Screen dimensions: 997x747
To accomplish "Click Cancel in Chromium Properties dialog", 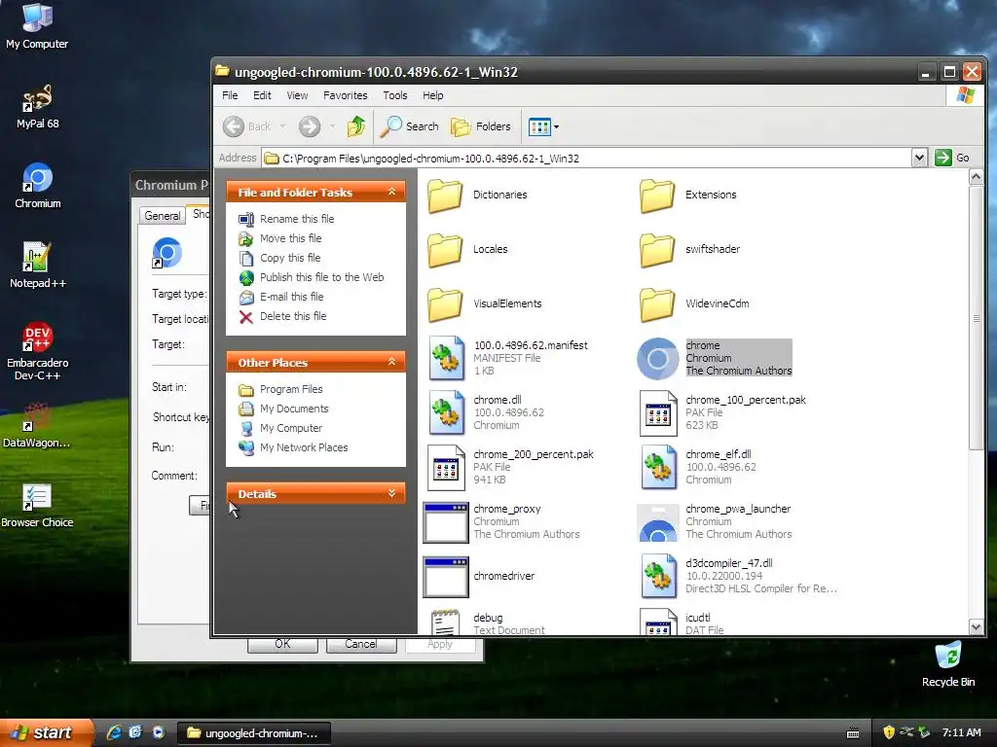I will [361, 644].
